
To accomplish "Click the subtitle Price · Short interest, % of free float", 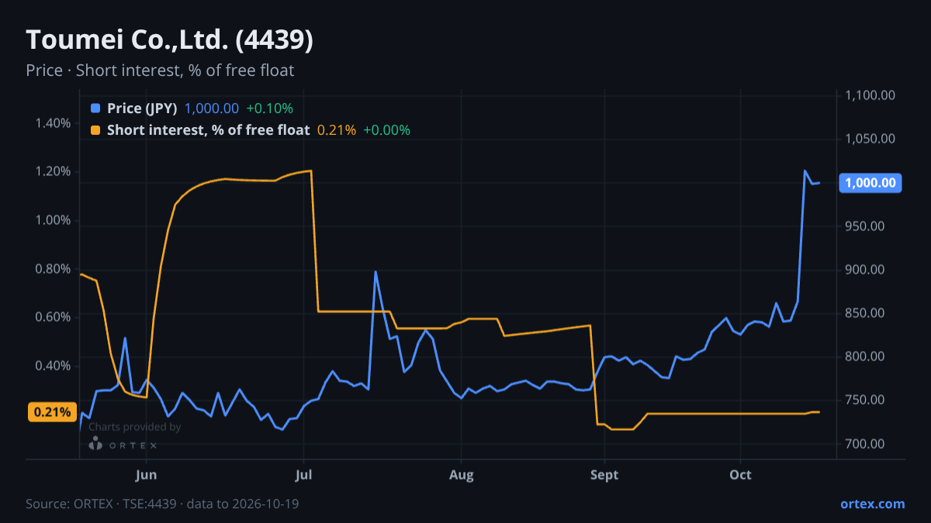I will coord(160,71).
